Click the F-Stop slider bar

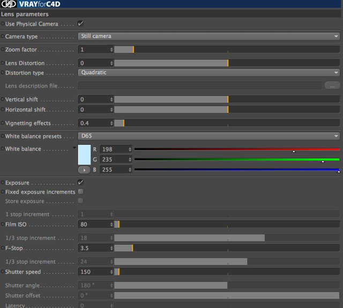(x=227, y=248)
